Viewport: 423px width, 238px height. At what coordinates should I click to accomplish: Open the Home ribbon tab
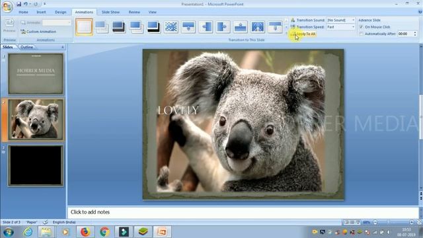[x=24, y=12]
